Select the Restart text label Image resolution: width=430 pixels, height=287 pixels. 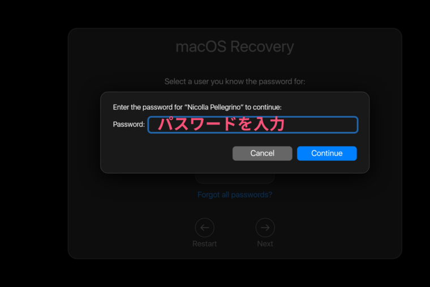[205, 243]
